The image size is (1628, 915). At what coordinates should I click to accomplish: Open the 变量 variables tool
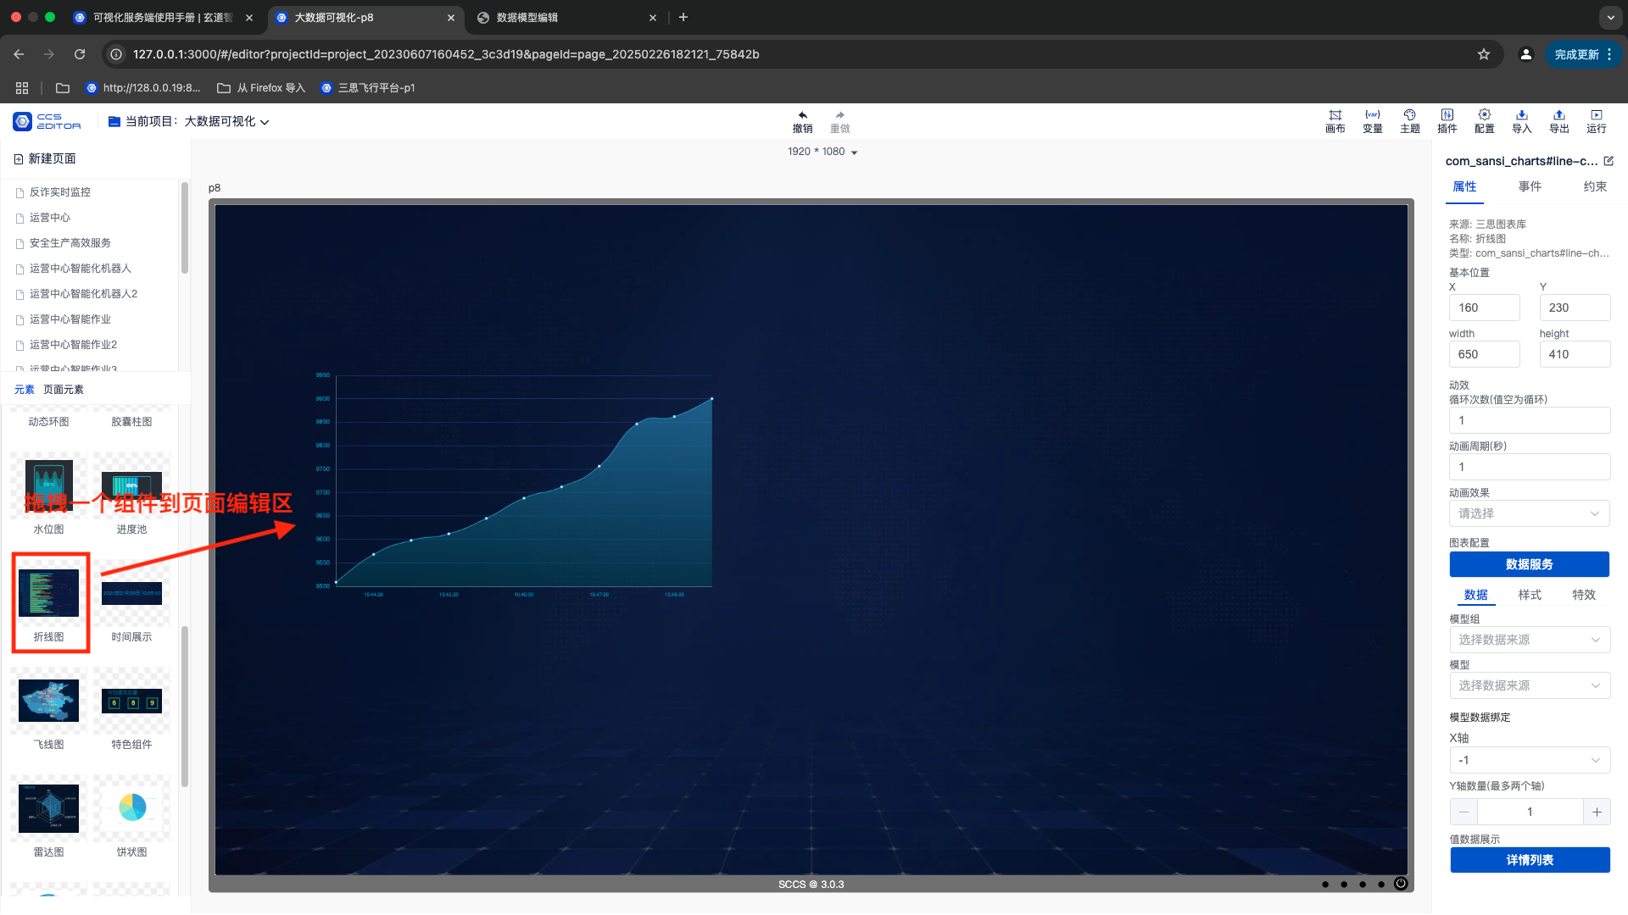[x=1372, y=121]
